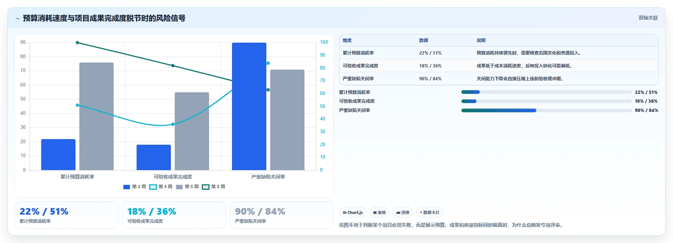
Task: Click the cyan line point above 累计预算消耗率
Action: click(77, 105)
